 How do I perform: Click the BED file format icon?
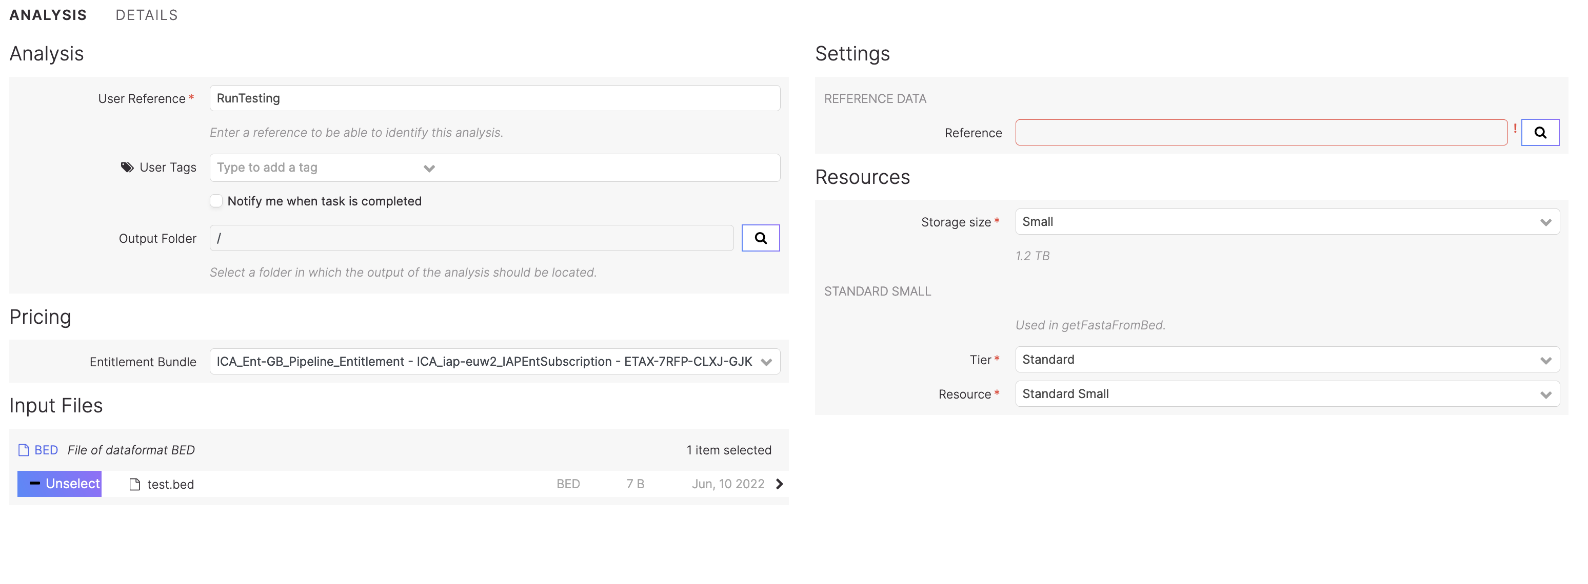[24, 450]
